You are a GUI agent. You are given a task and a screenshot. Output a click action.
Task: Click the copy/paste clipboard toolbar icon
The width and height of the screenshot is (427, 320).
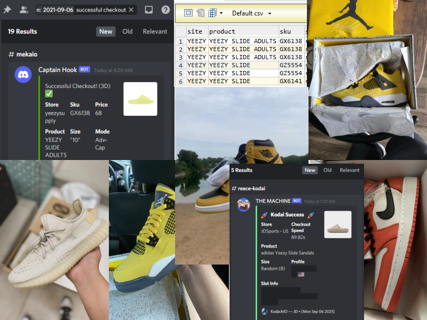[201, 13]
